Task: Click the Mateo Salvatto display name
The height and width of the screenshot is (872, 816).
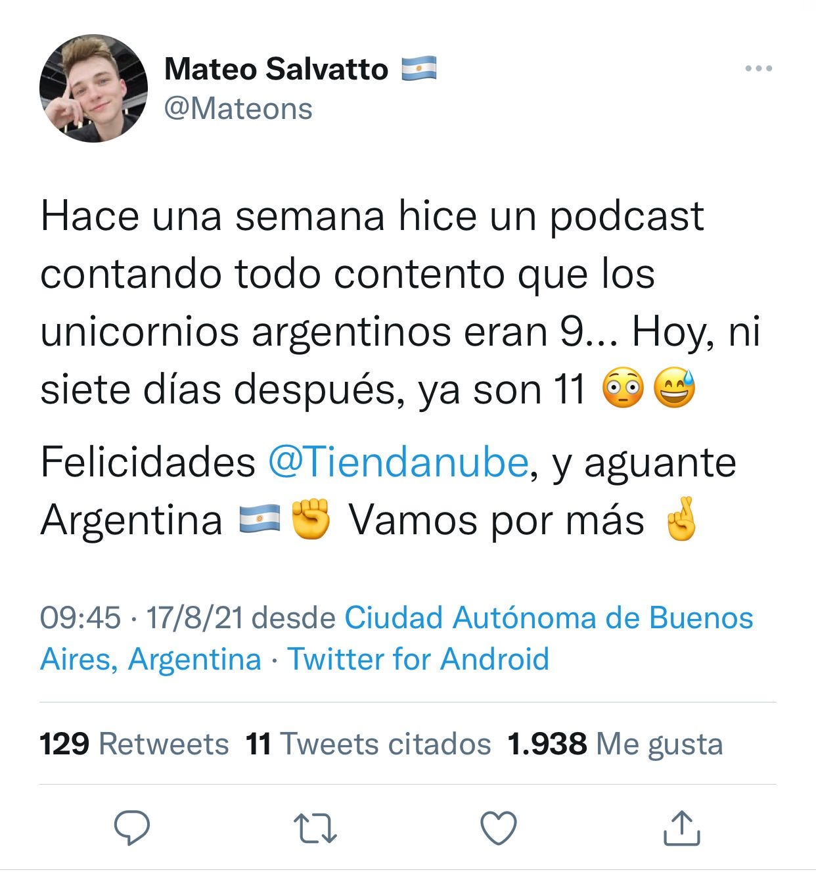Action: click(276, 69)
